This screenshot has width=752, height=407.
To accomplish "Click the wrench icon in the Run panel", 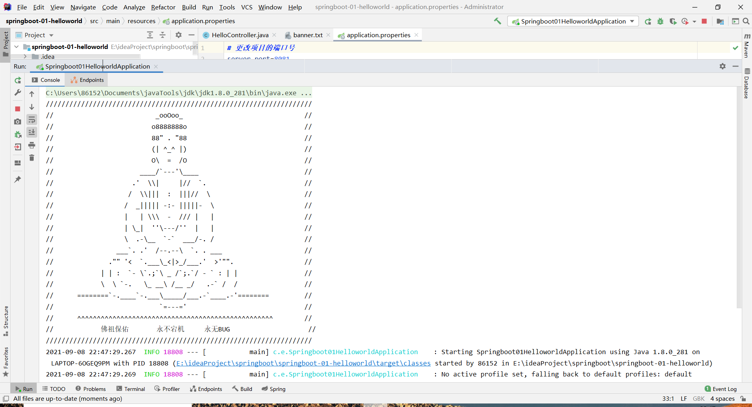I will point(18,93).
